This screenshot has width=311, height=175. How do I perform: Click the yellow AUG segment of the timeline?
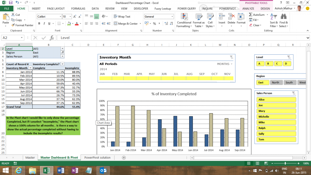(x=192, y=78)
